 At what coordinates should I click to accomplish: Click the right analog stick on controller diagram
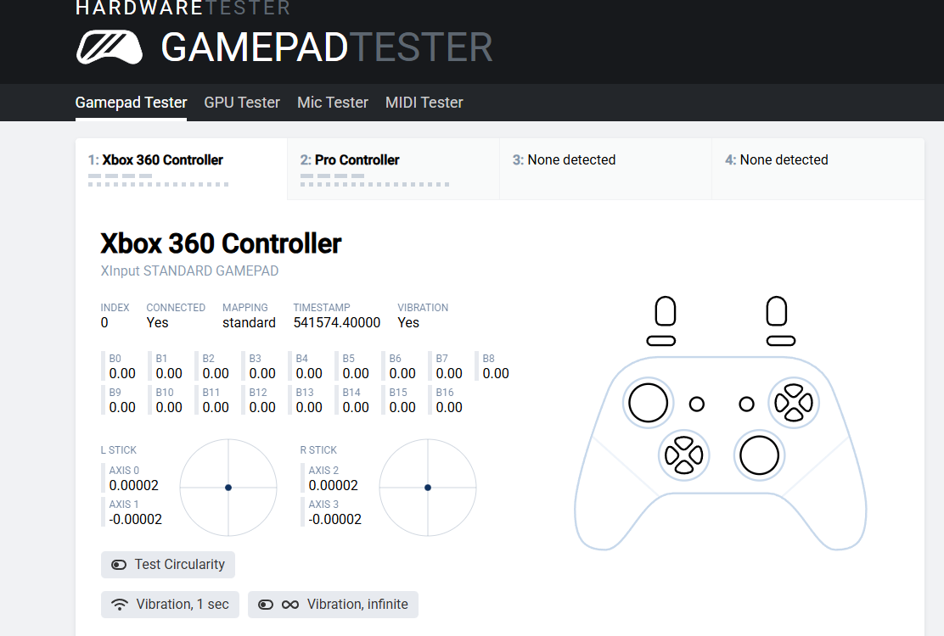pos(759,455)
